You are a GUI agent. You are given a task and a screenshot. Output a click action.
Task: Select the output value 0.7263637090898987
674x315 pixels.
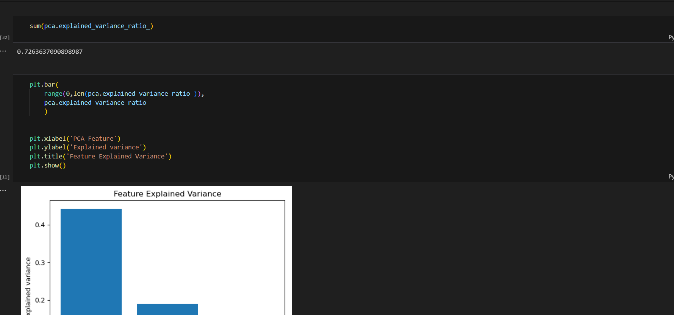pos(50,51)
